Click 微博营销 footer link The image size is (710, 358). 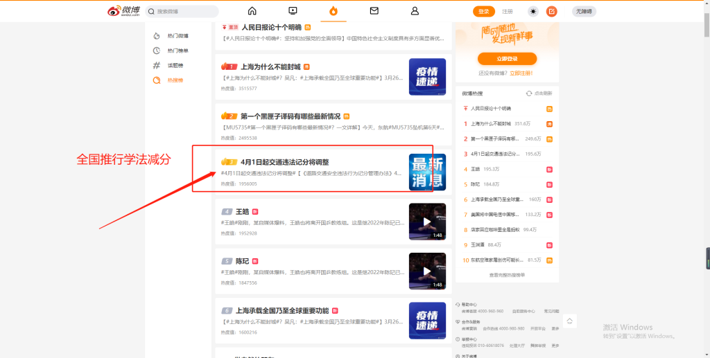[469, 329]
